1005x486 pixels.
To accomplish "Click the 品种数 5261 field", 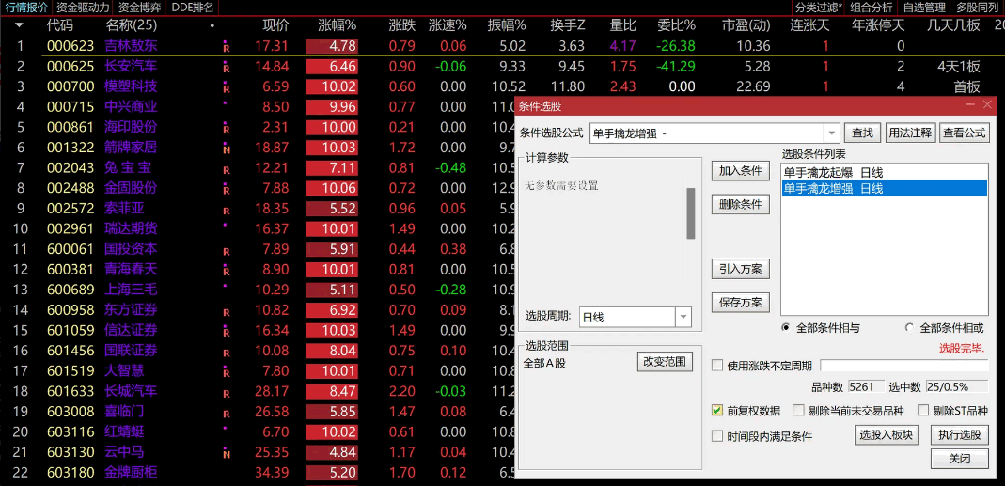I will [x=866, y=387].
